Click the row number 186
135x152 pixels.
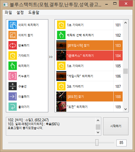tap(118, 76)
